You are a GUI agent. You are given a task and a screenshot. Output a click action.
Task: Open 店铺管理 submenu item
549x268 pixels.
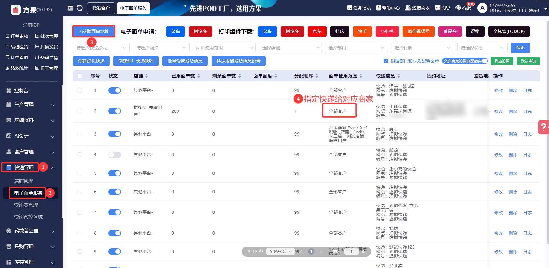(x=24, y=181)
